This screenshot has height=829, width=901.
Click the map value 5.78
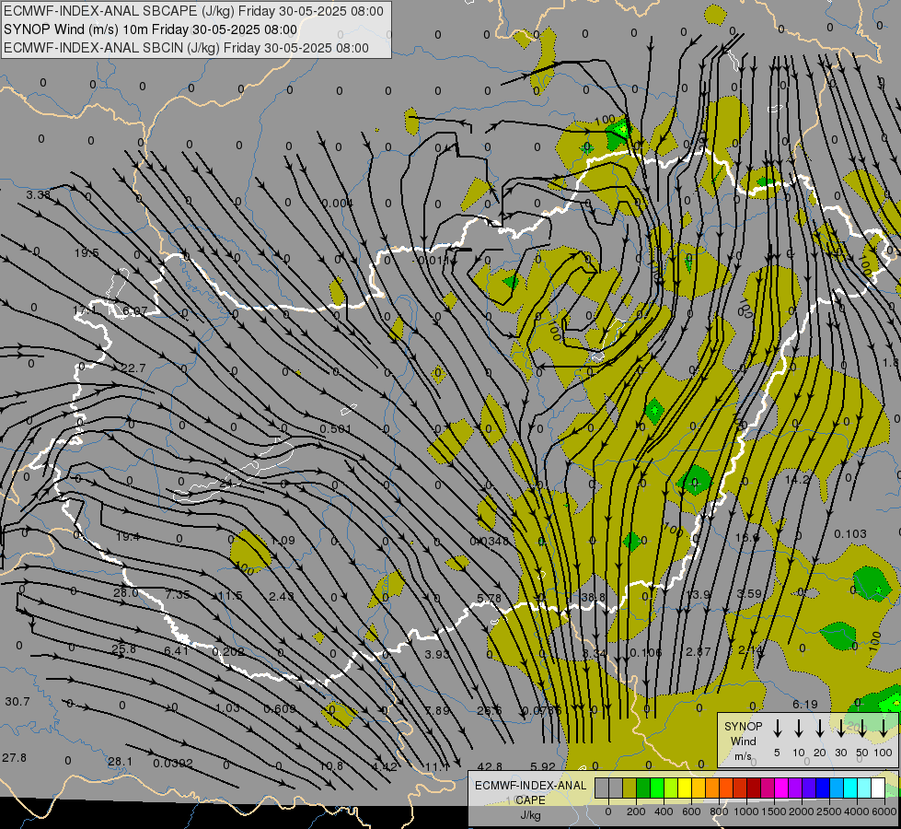coord(489,599)
